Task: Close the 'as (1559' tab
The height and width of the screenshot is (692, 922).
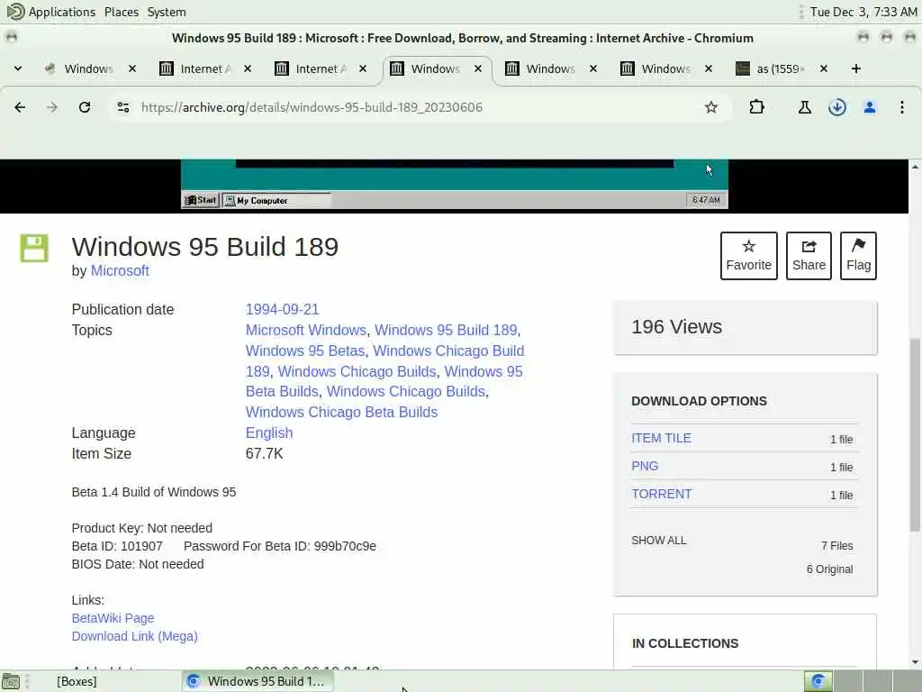Action: pyautogui.click(x=824, y=68)
